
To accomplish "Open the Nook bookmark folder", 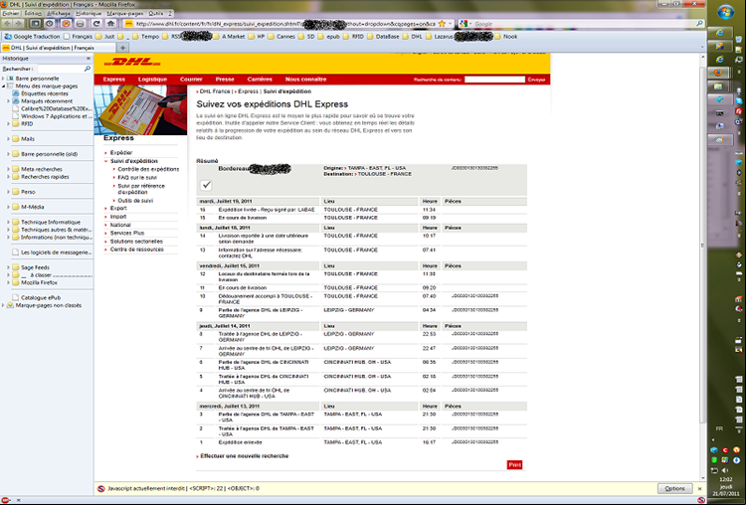I will (x=506, y=36).
